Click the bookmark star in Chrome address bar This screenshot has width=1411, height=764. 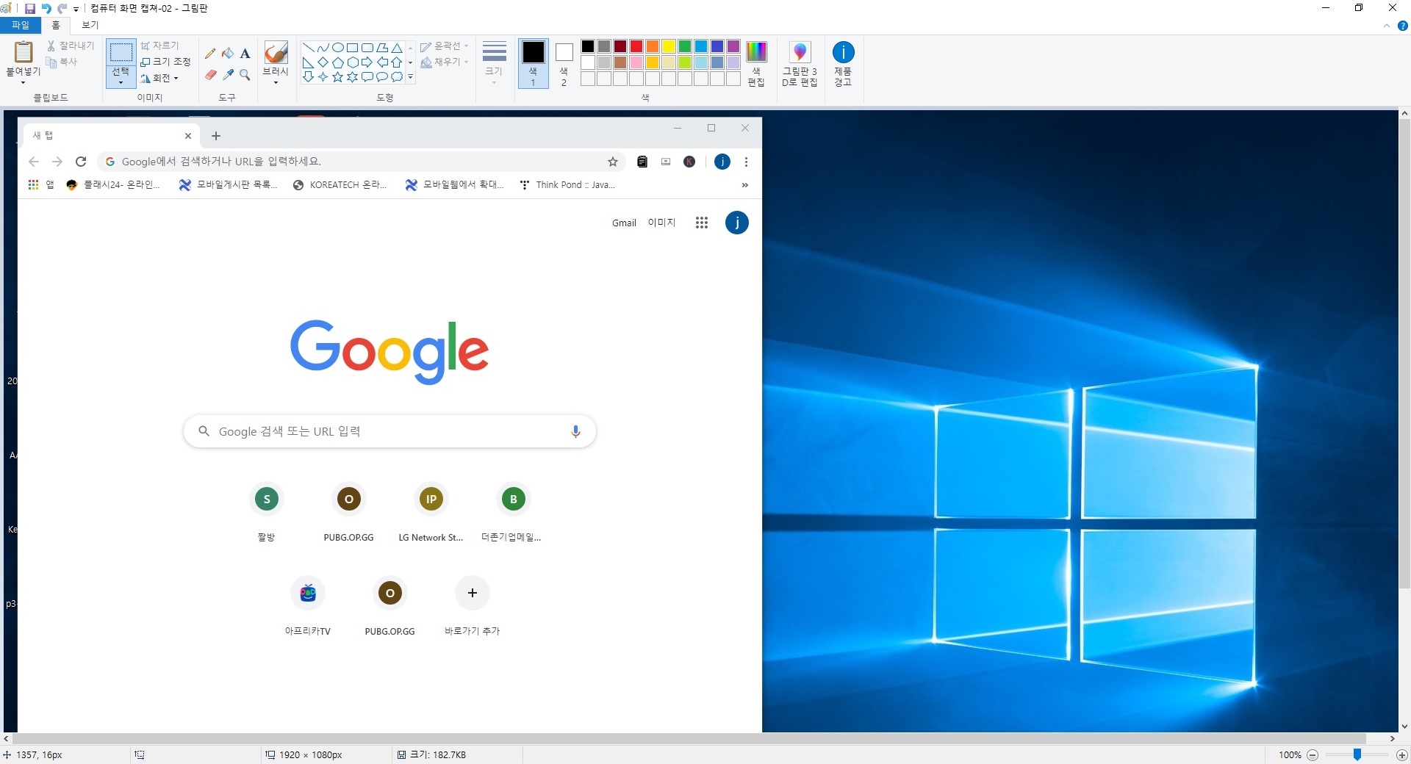click(613, 162)
